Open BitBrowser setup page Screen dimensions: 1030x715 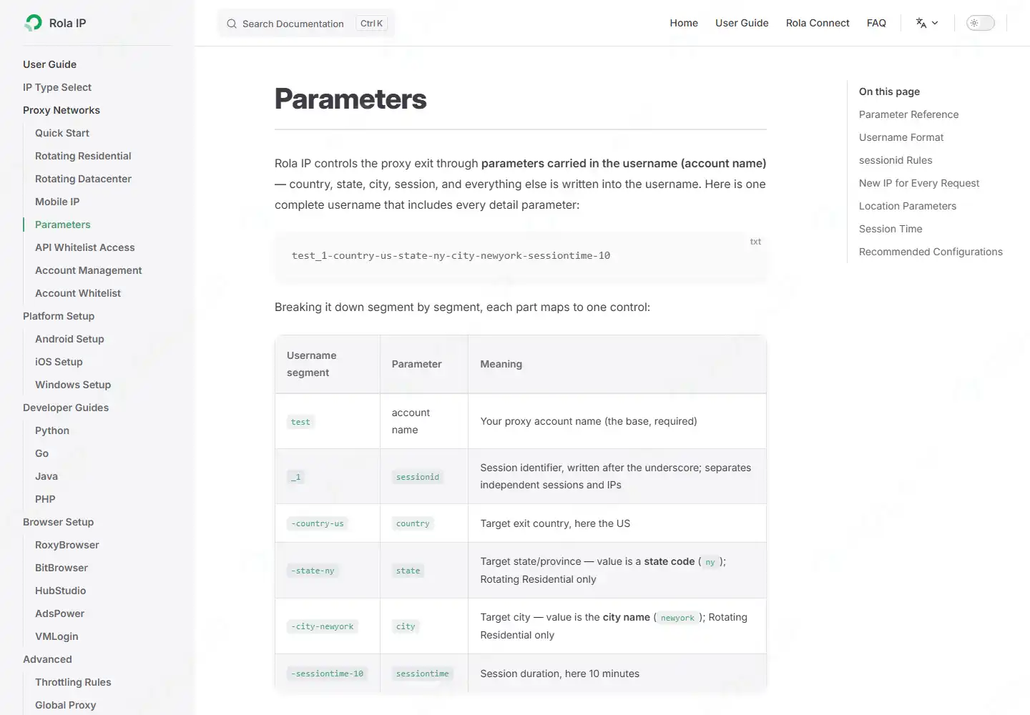click(62, 568)
